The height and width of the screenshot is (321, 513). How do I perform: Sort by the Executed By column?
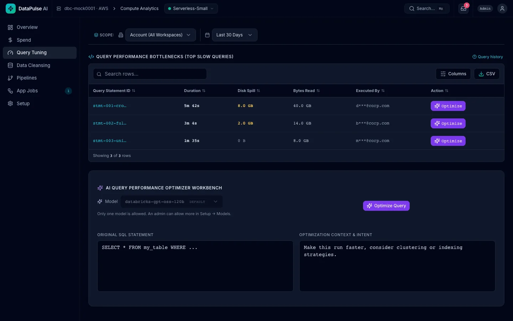click(x=370, y=91)
